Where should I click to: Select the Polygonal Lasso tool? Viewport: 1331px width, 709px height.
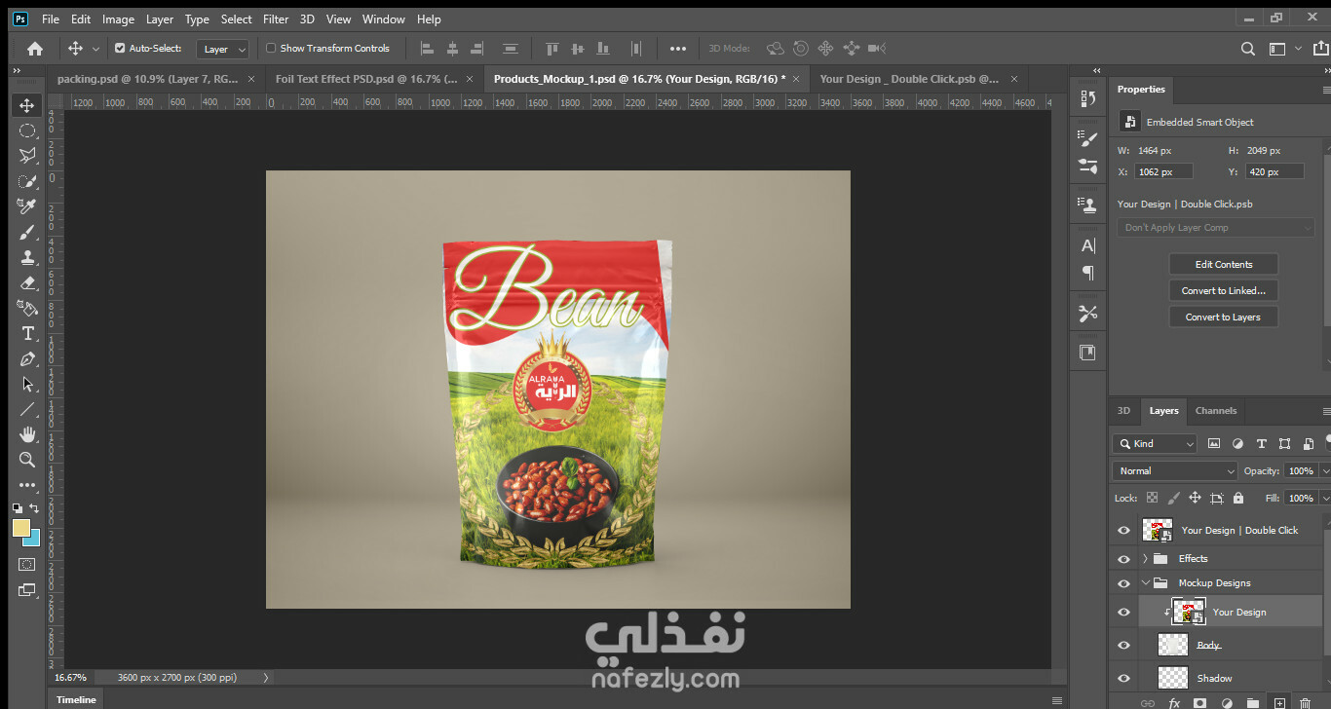point(27,156)
